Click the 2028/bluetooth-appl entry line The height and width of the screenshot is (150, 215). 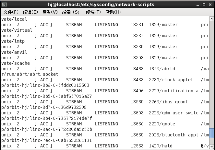click(x=105, y=135)
